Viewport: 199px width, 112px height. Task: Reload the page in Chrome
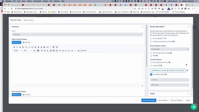pyautogui.click(x=12, y=9)
